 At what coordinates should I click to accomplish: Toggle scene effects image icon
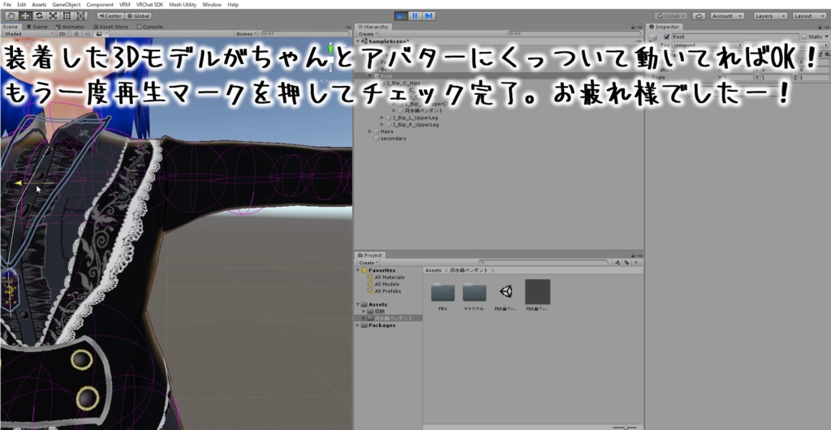(99, 33)
